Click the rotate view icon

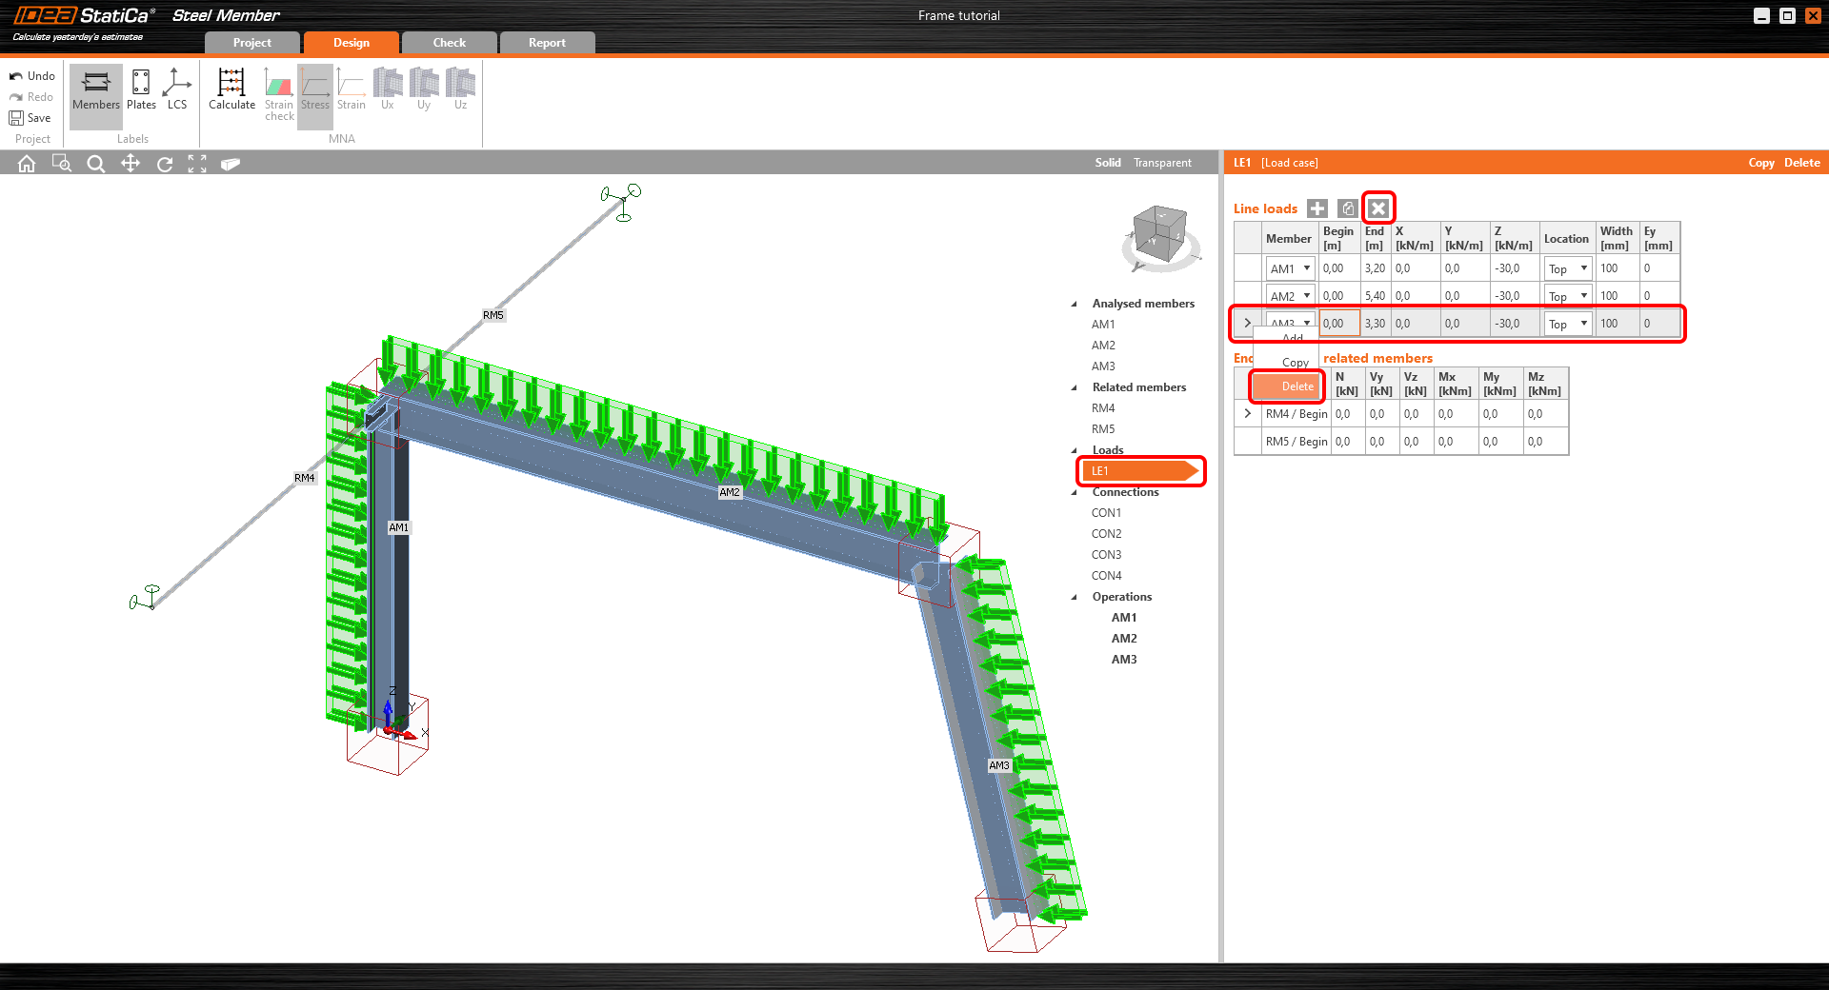pyautogui.click(x=165, y=164)
